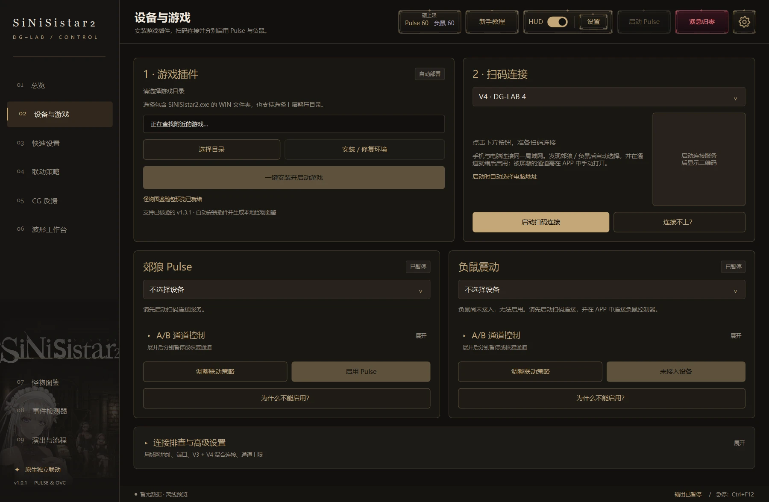
Task: Open CG 反馈 sidebar page
Action: [x=60, y=201]
